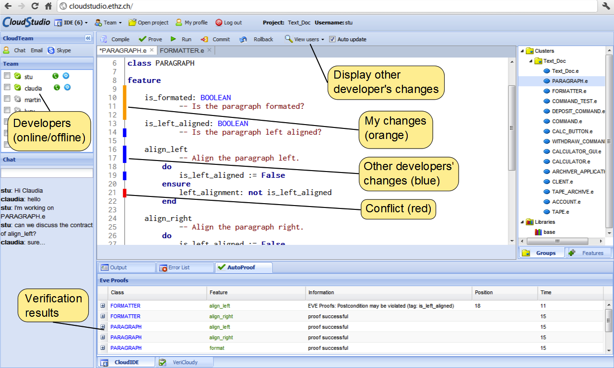Click the browser back arrow
The height and width of the screenshot is (368, 614).
pos(8,6)
